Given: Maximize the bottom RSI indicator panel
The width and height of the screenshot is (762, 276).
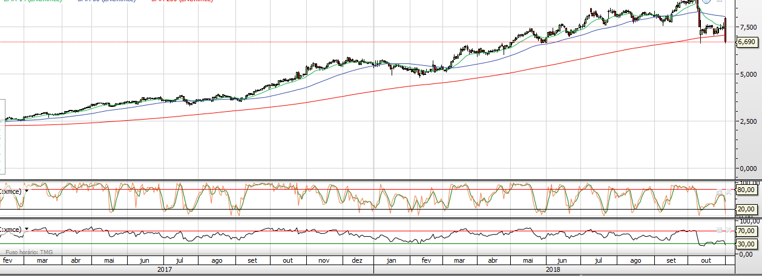Looking at the screenshot, I should (x=720, y=231).
